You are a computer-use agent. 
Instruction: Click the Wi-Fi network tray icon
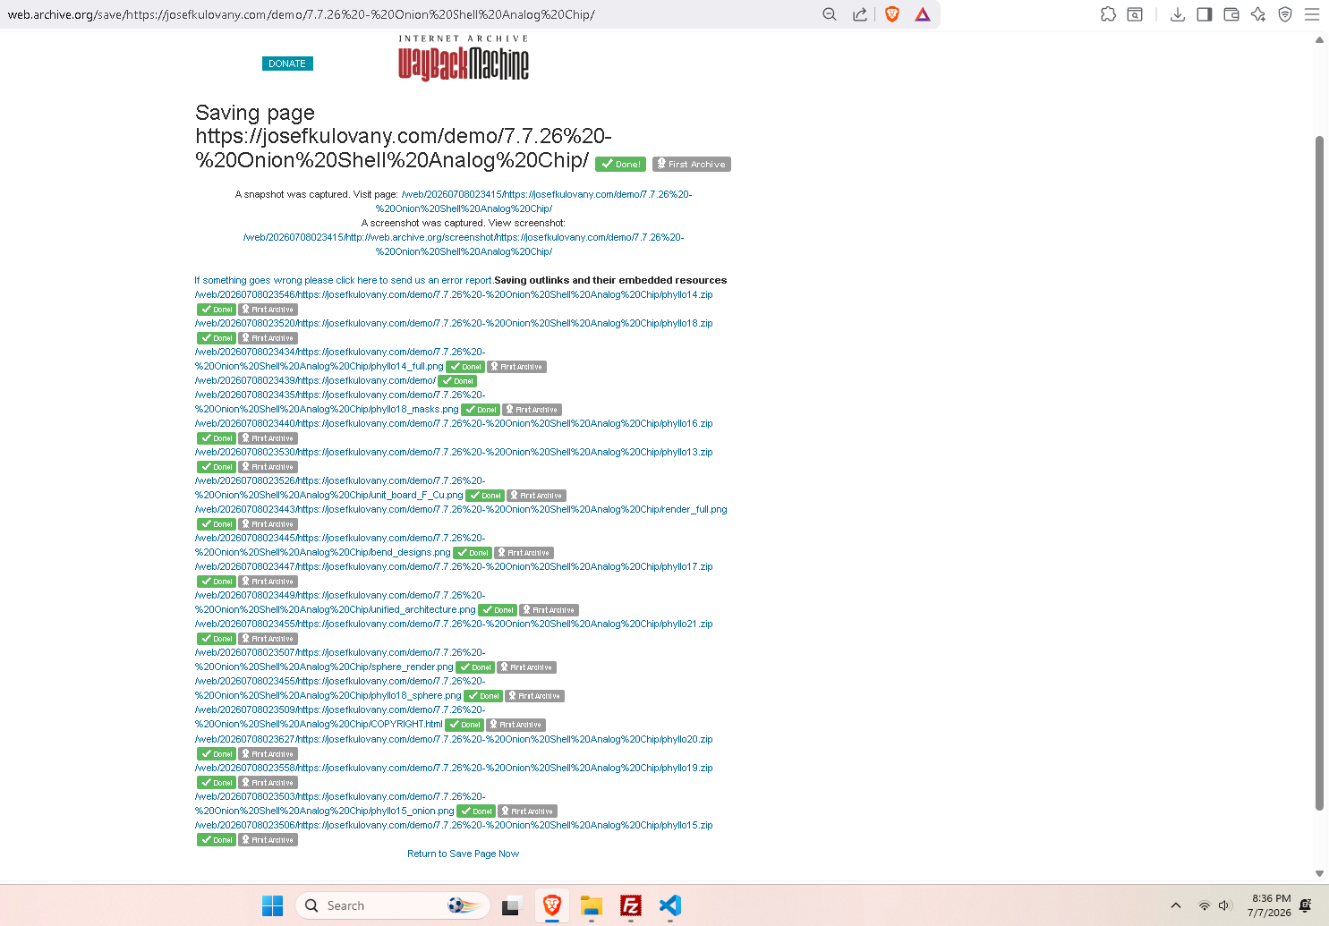(1205, 905)
